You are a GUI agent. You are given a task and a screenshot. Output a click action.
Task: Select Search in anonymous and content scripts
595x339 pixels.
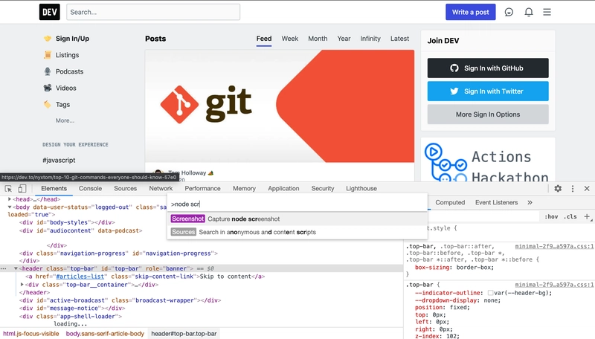(x=297, y=232)
